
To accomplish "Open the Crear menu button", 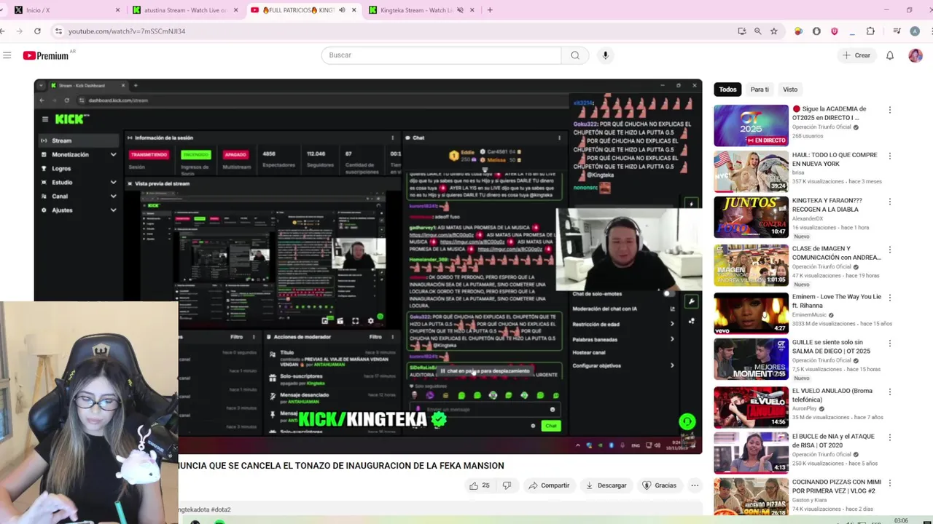I will point(856,55).
